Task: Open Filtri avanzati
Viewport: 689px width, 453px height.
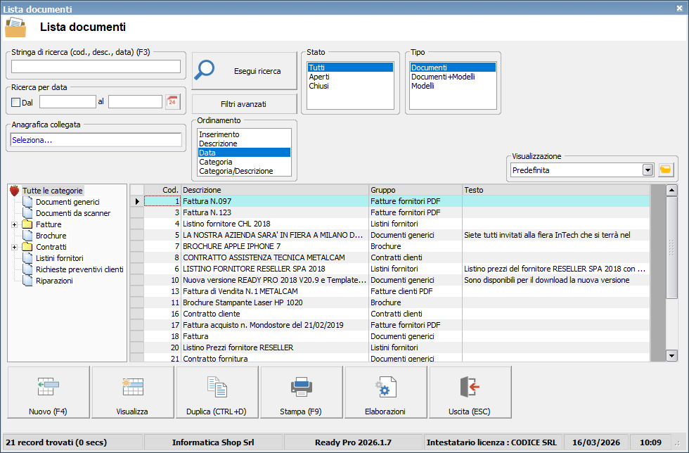Action: pos(244,104)
